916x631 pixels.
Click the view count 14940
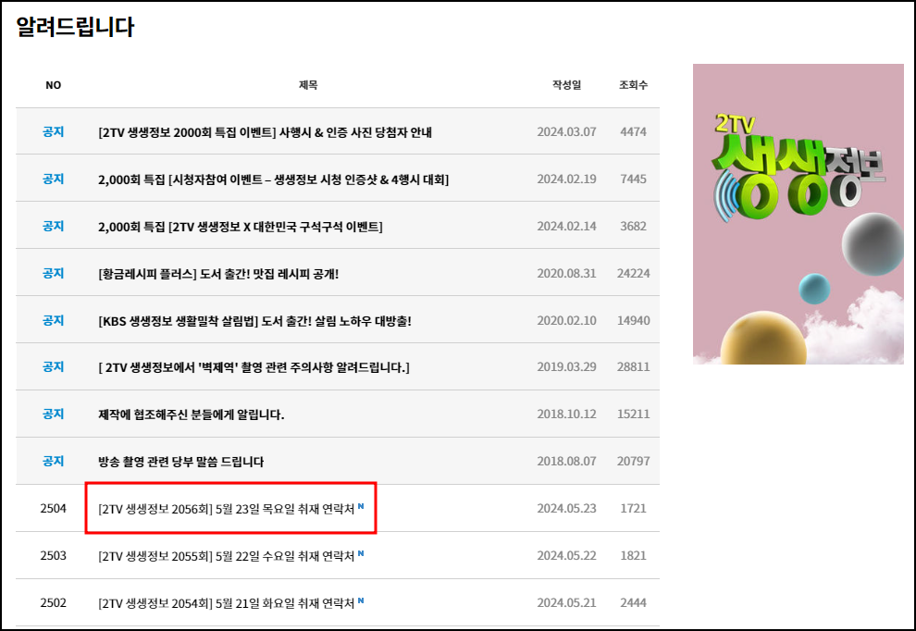click(x=633, y=321)
